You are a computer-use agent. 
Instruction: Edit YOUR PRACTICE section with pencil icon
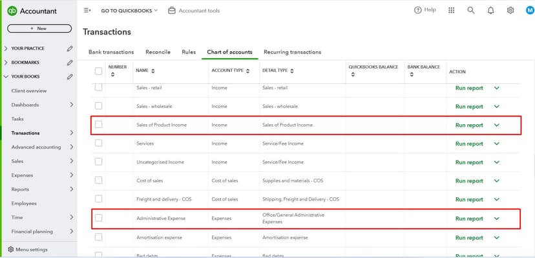(70, 48)
